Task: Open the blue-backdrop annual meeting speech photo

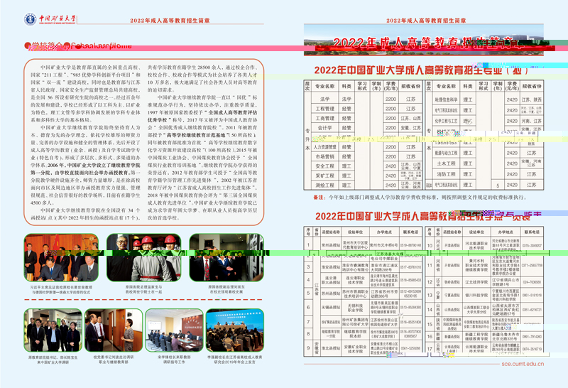Action: [235, 330]
